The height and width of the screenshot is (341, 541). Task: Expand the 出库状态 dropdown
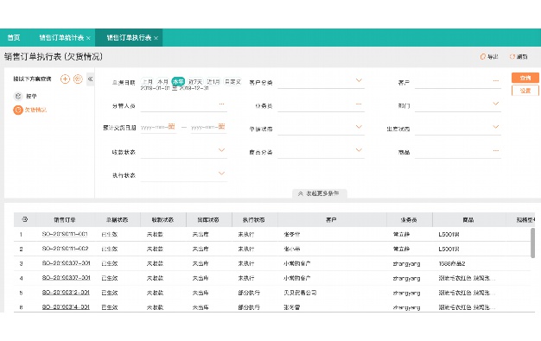pyautogui.click(x=496, y=127)
